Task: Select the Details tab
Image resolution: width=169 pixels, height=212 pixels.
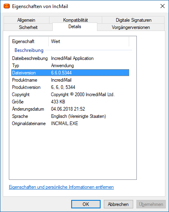Action: [75, 27]
